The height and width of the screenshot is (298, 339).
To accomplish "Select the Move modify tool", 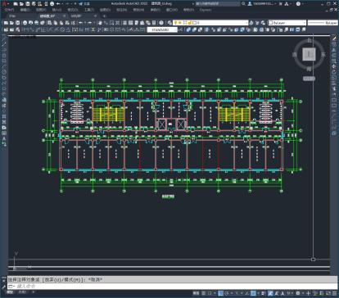I will pos(334,66).
